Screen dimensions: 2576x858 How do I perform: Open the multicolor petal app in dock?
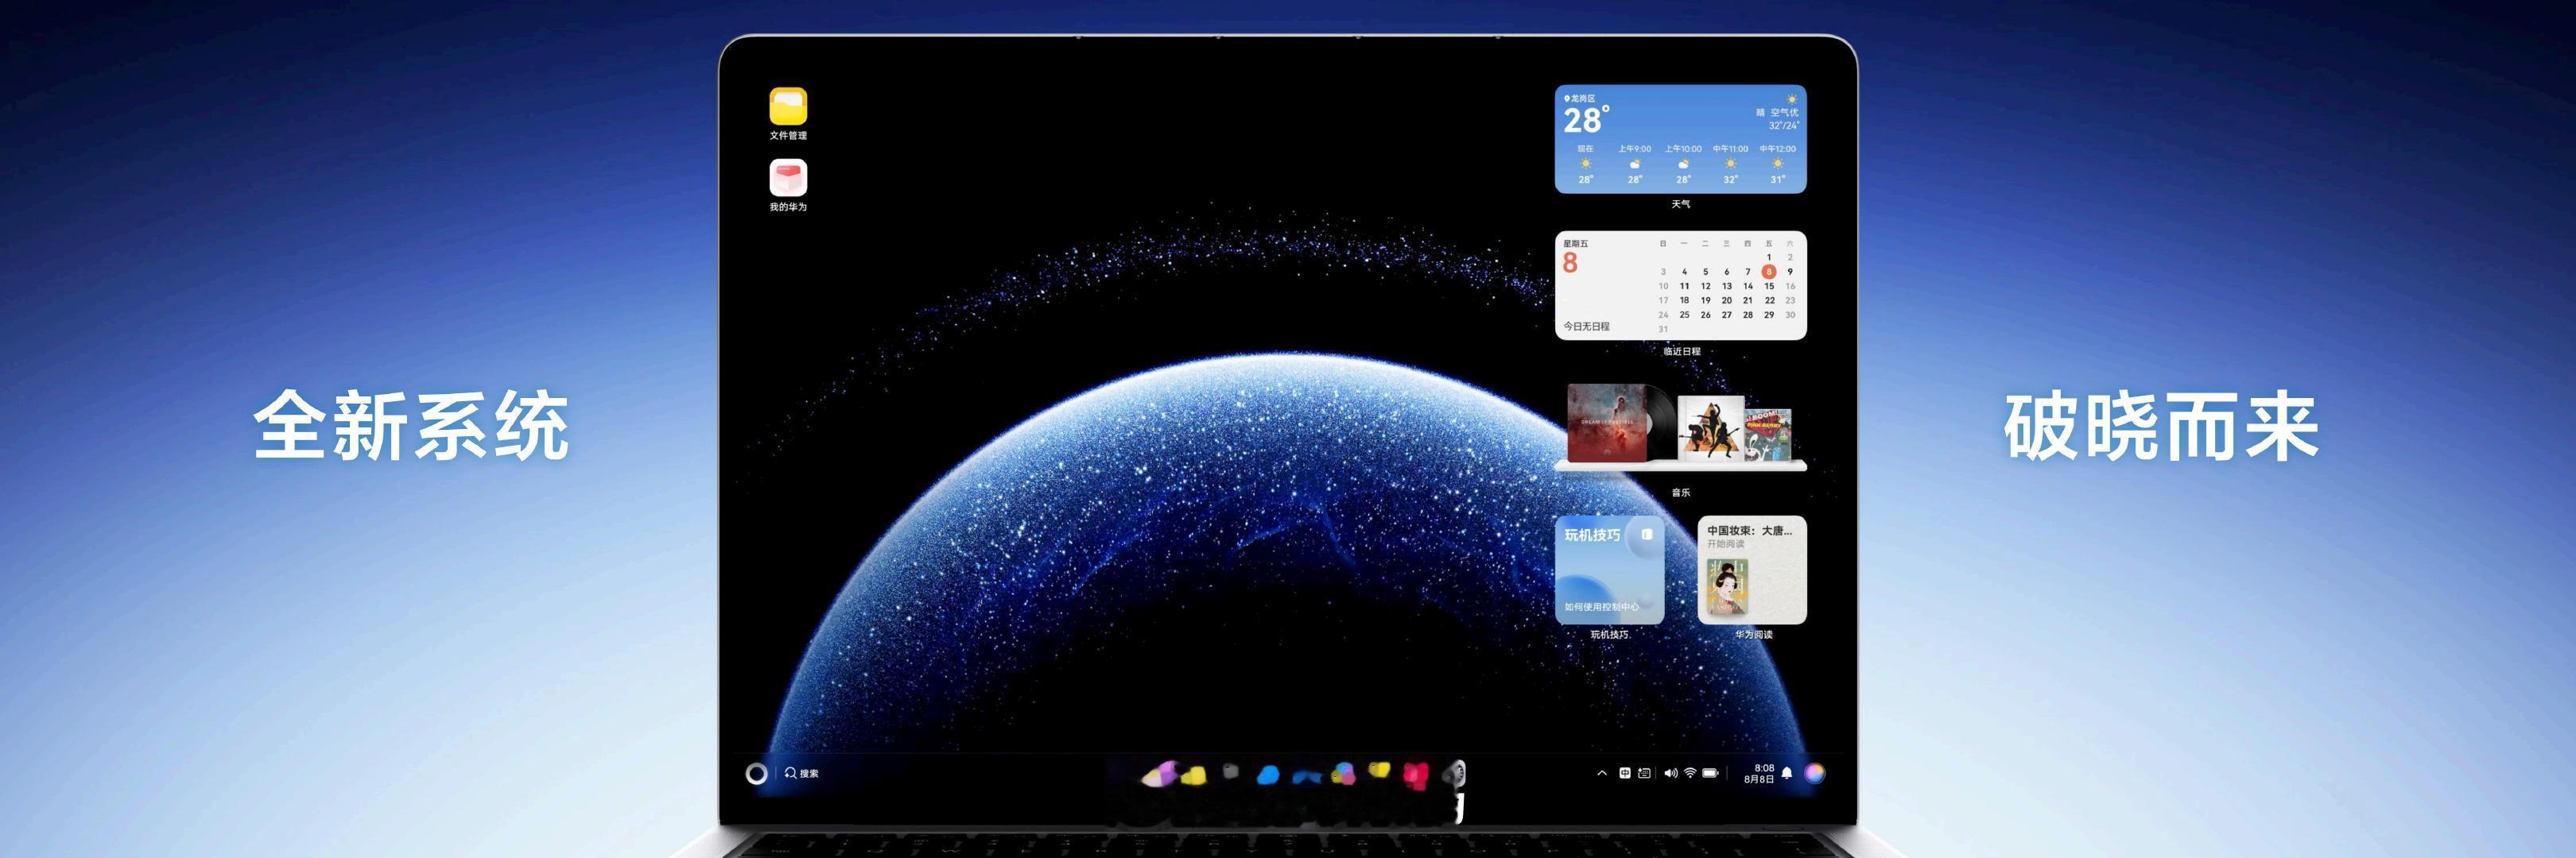coord(1343,773)
